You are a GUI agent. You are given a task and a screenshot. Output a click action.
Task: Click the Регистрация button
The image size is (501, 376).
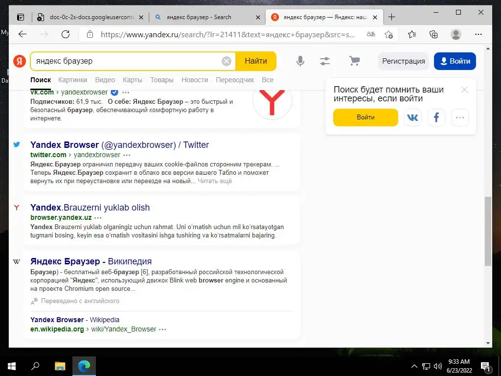click(x=404, y=61)
